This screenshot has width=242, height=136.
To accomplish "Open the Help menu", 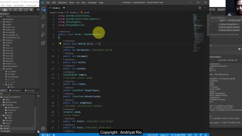I will coord(101,3).
